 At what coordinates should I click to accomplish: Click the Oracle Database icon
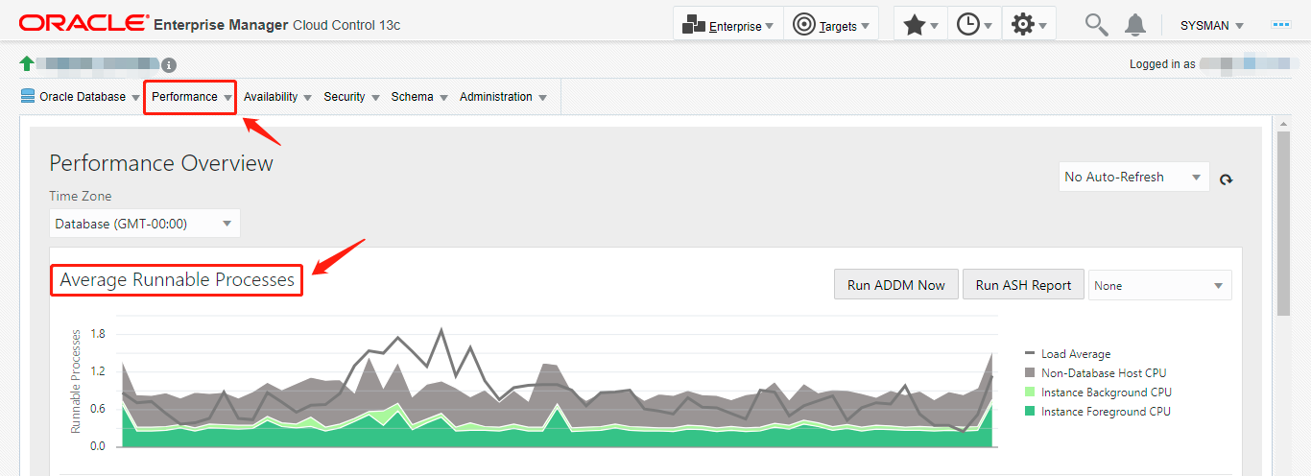pos(27,96)
